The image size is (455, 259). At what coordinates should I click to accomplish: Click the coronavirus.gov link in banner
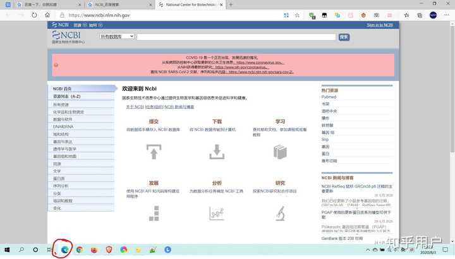pos(260,63)
